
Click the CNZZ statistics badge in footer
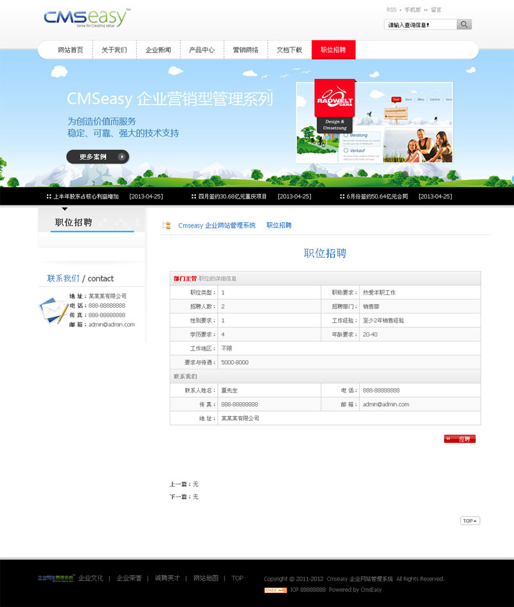(275, 590)
